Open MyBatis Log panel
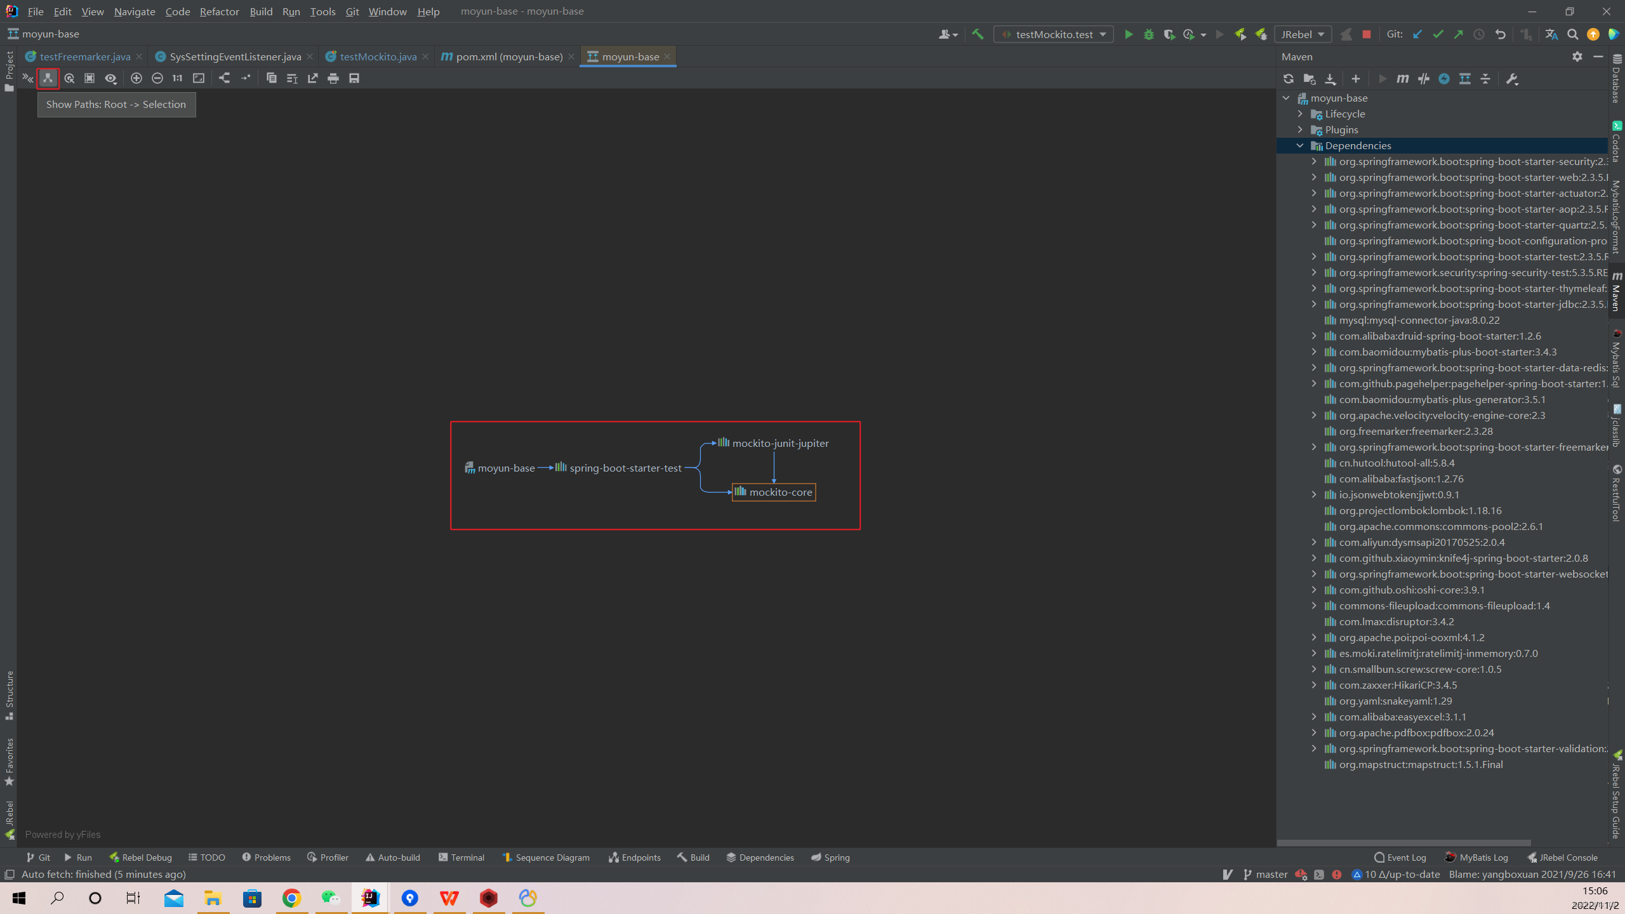 (x=1476, y=858)
